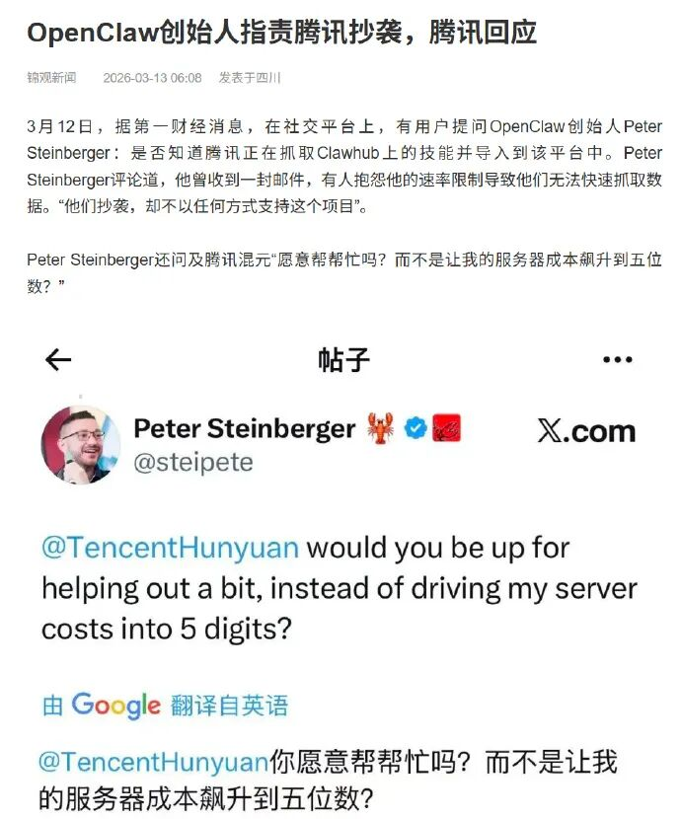Click the 发表于四川 location label
This screenshot has height=819, width=681.
pyautogui.click(x=250, y=78)
